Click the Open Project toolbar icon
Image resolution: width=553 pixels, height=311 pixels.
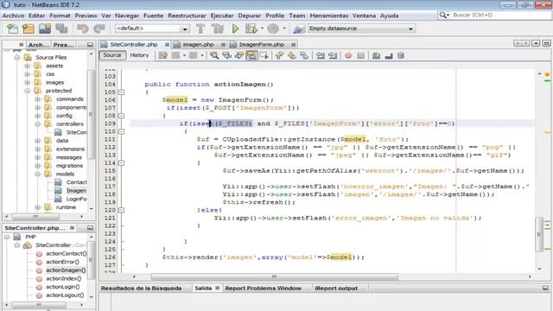(45, 29)
